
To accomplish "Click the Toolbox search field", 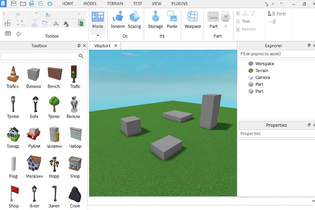I will coord(40,56).
